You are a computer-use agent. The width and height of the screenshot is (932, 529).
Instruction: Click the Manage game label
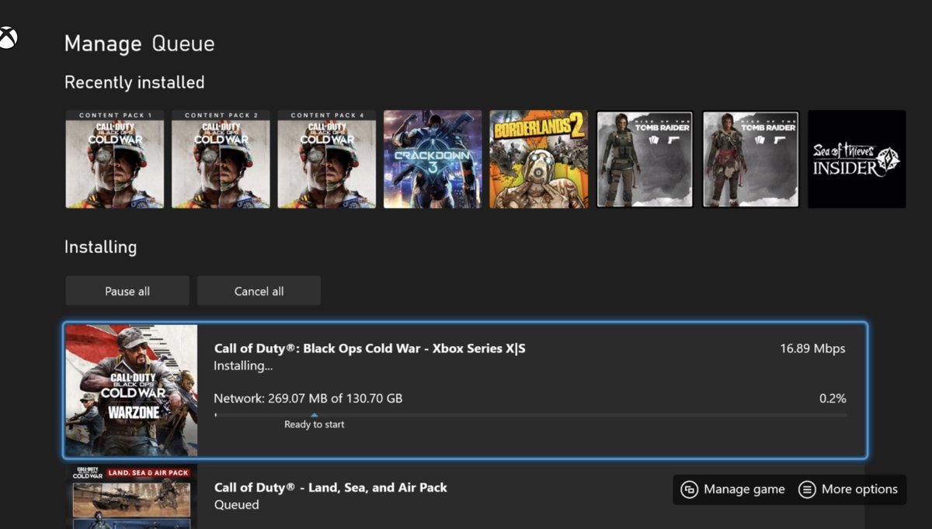click(744, 489)
